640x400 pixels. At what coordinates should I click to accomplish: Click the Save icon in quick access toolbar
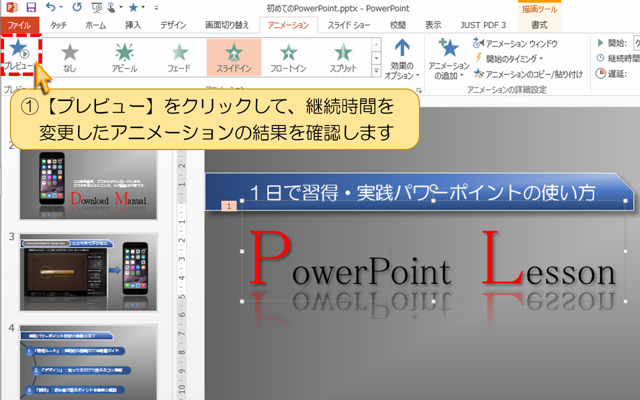coord(31,7)
